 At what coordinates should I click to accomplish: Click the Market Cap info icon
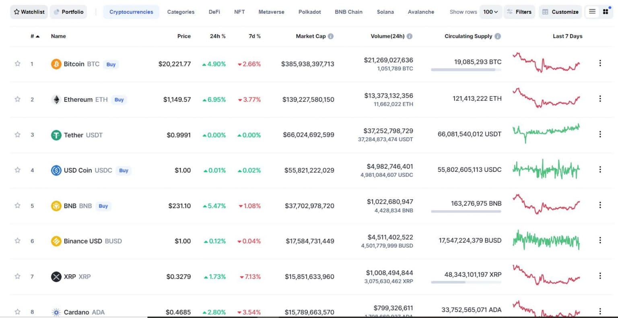pyautogui.click(x=331, y=36)
